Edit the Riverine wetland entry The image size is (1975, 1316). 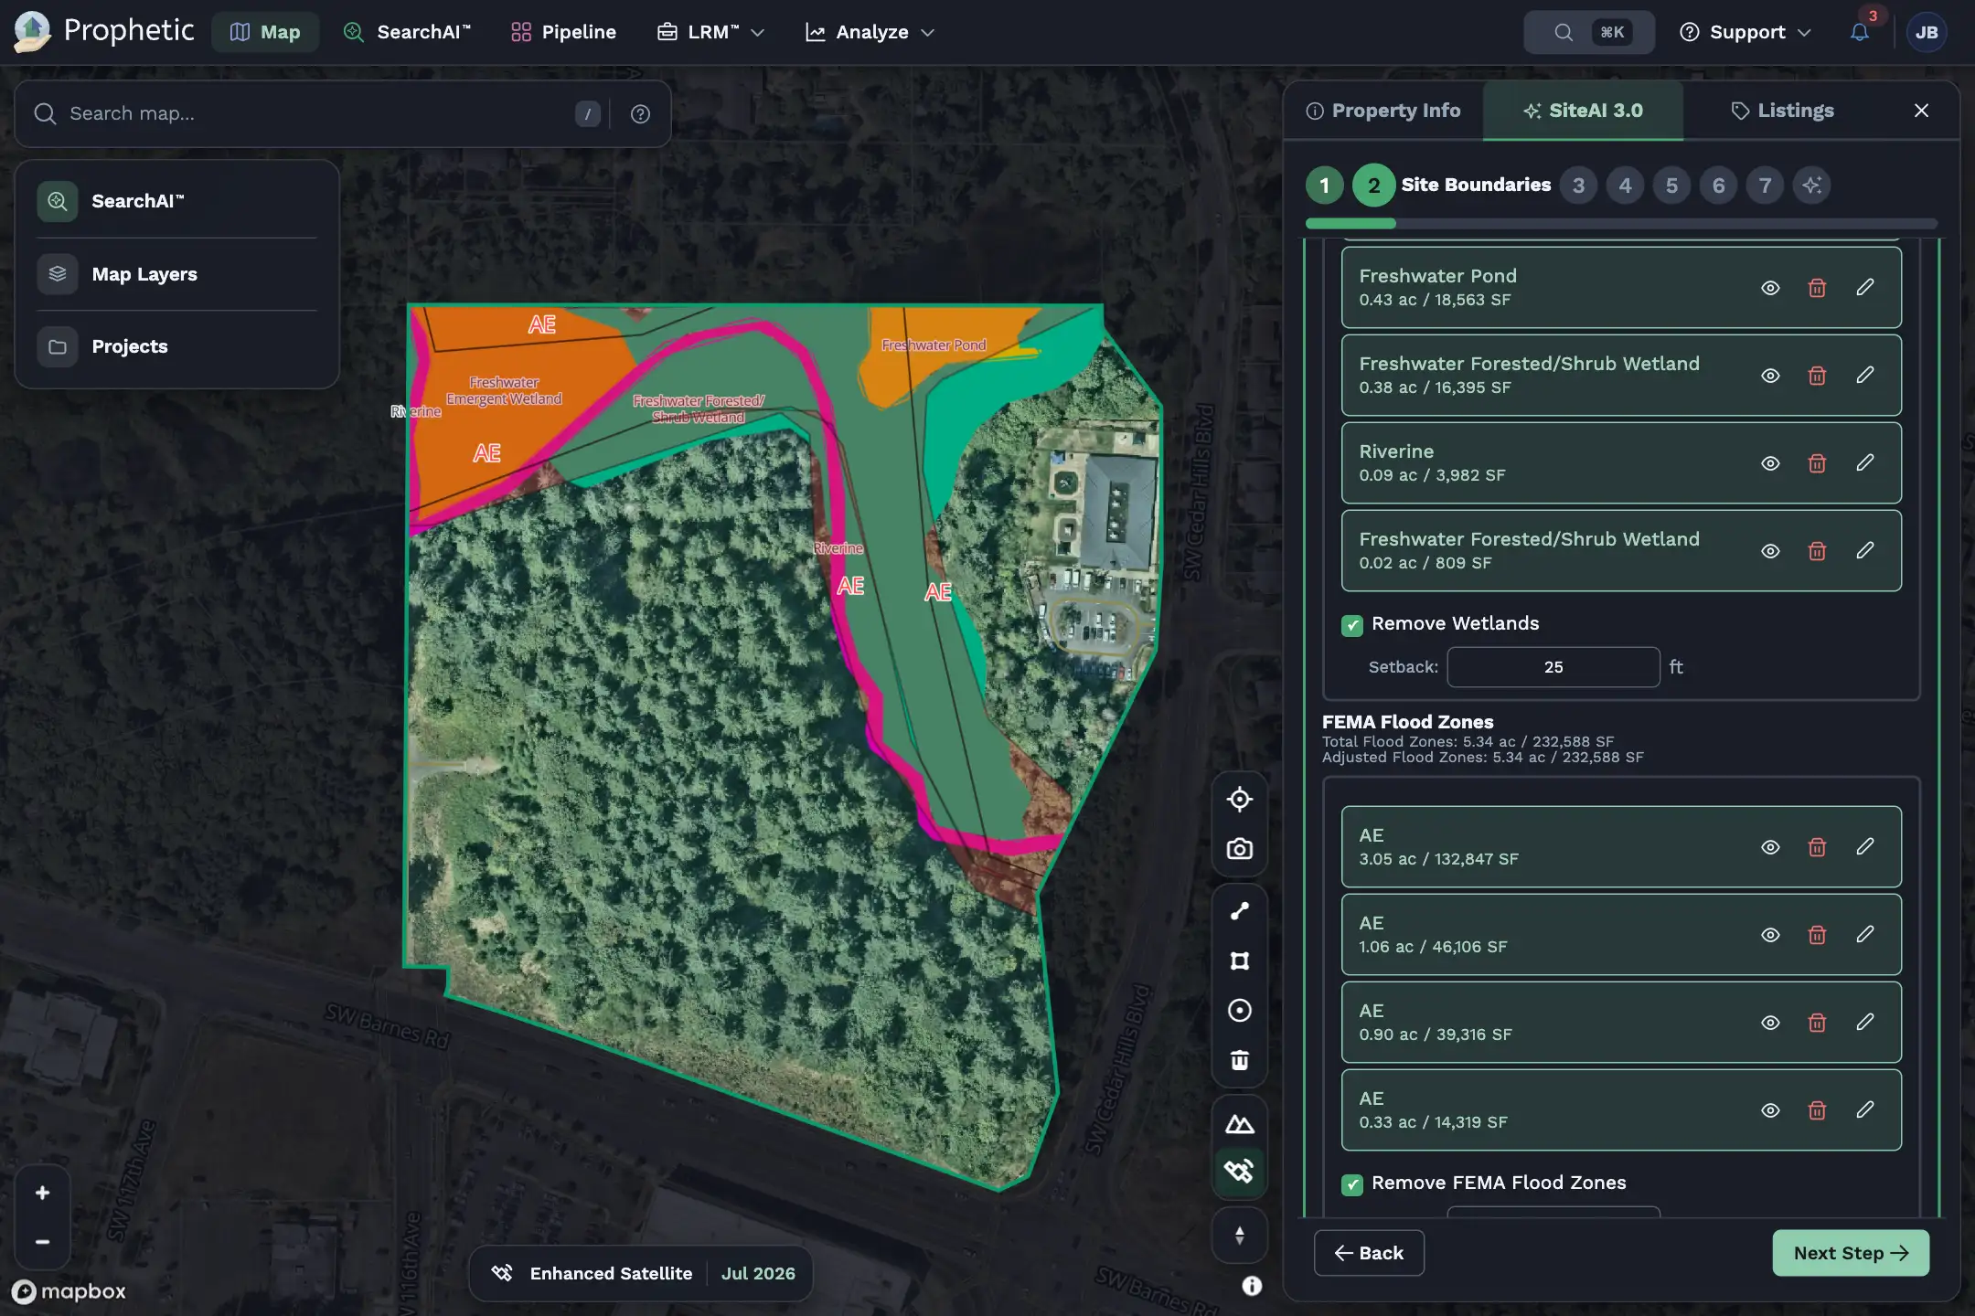pos(1865,463)
